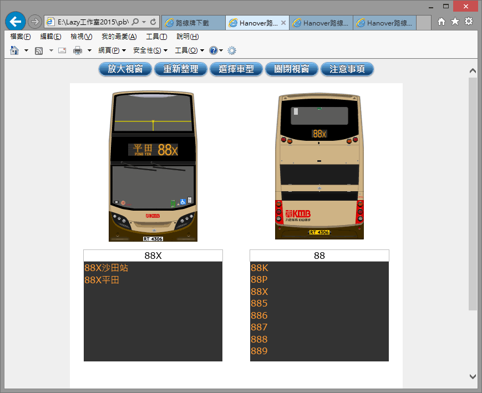Click the blue Help question mark icon
This screenshot has height=393, width=482.
click(x=214, y=50)
